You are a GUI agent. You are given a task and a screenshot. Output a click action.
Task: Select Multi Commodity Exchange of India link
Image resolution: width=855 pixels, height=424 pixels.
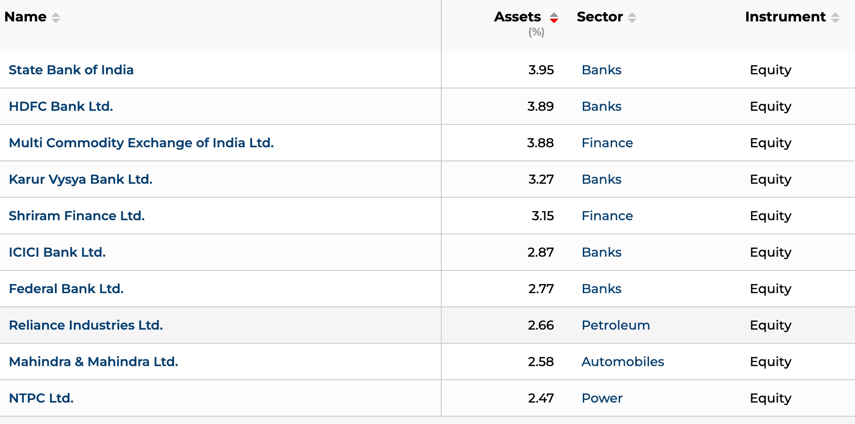click(x=141, y=143)
